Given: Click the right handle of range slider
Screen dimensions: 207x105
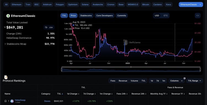Looking at the screenshot, I should tap(200, 70).
